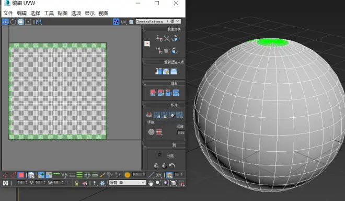Click the align vertically in place icon
This screenshot has height=201, width=345.
159,50
